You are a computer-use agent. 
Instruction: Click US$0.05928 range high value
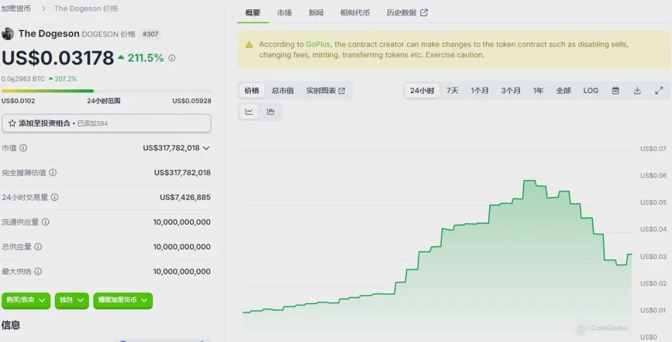192,101
